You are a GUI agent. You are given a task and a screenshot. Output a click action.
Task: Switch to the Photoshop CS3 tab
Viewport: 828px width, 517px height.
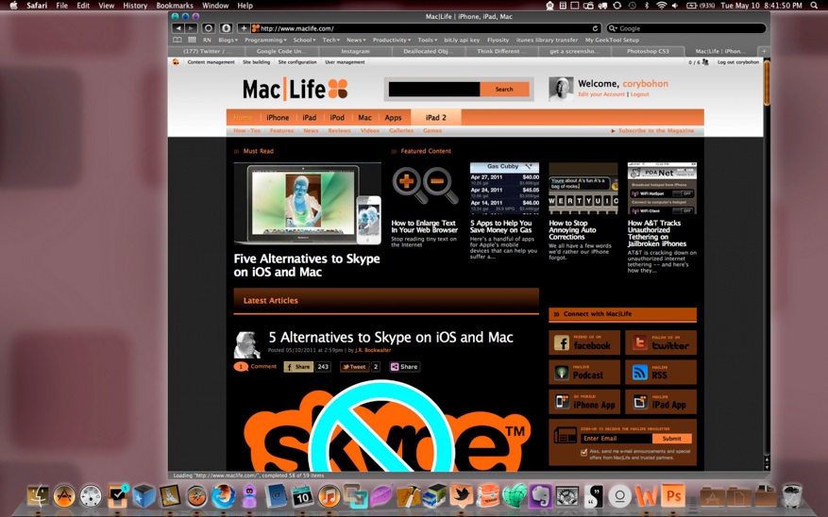click(x=648, y=51)
